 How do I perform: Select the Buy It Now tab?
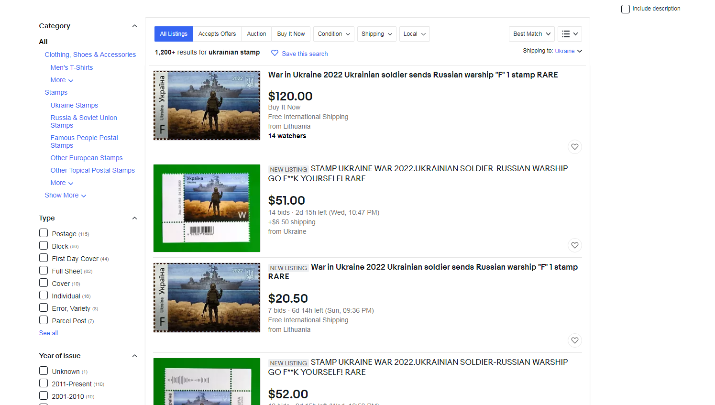pyautogui.click(x=291, y=34)
